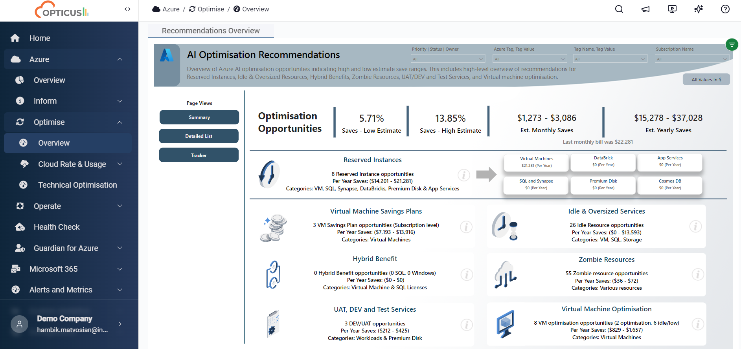Open the Azure Tag, Tag Value dropdown
The image size is (741, 349).
(x=530, y=59)
